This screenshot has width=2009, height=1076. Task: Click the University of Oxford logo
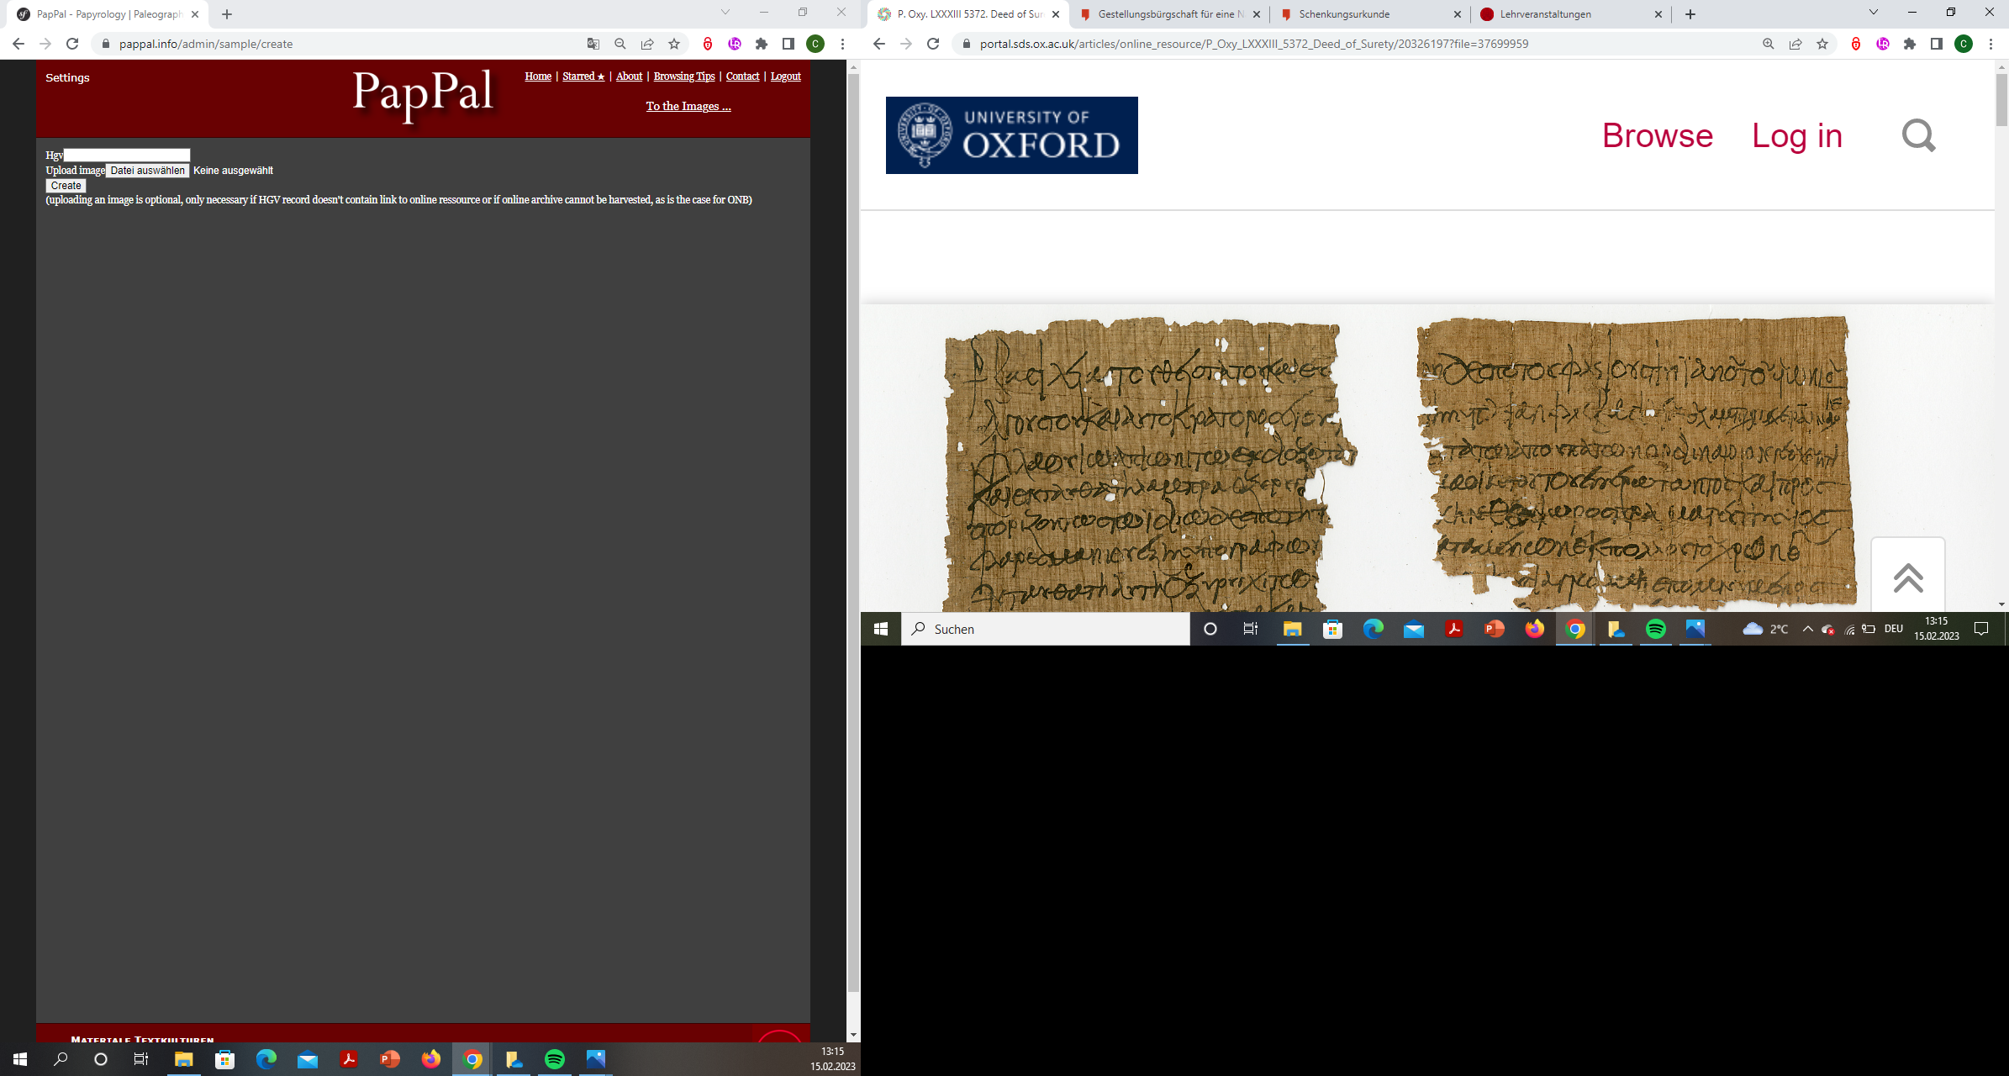1011,135
